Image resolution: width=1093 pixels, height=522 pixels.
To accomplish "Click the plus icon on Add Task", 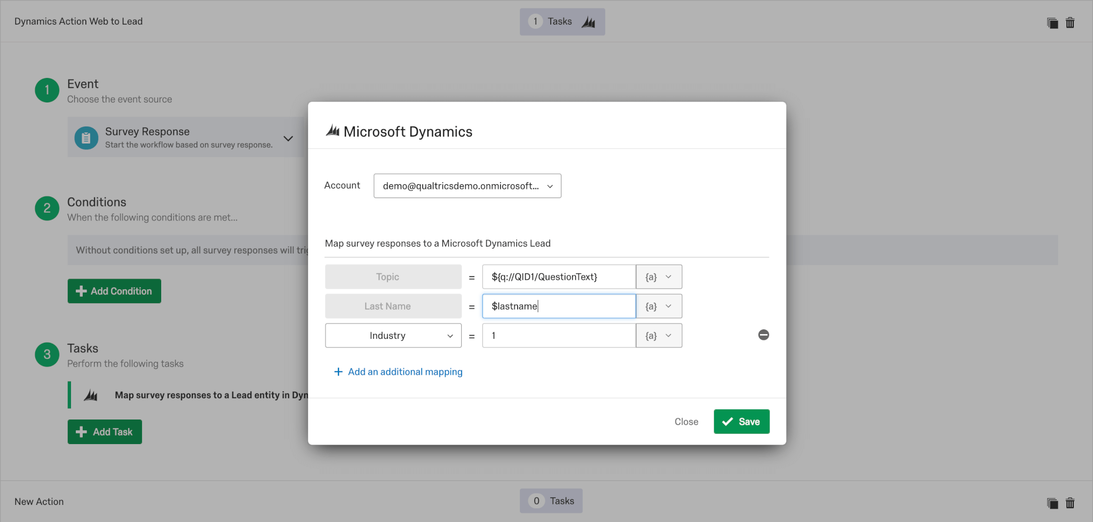I will coord(81,432).
